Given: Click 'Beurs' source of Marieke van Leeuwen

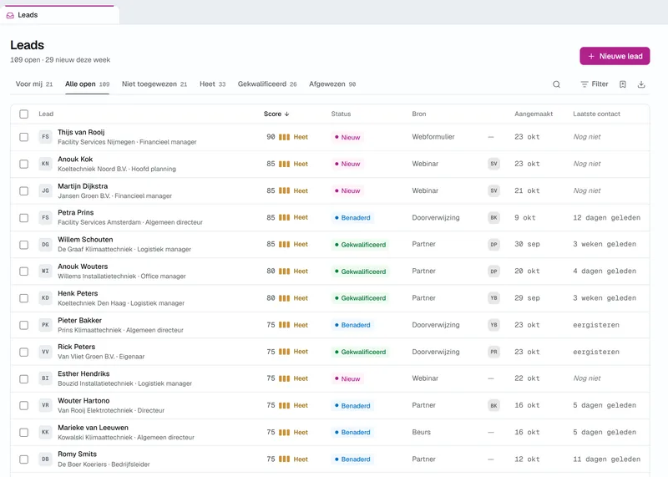Looking at the screenshot, I should tap(422, 432).
